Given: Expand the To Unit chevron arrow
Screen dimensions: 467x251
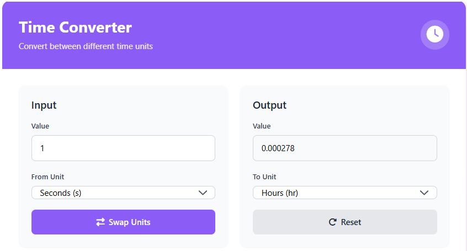Looking at the screenshot, I should (424, 193).
